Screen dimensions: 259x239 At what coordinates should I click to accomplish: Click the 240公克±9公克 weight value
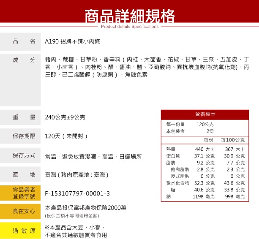pyautogui.click(x=65, y=117)
